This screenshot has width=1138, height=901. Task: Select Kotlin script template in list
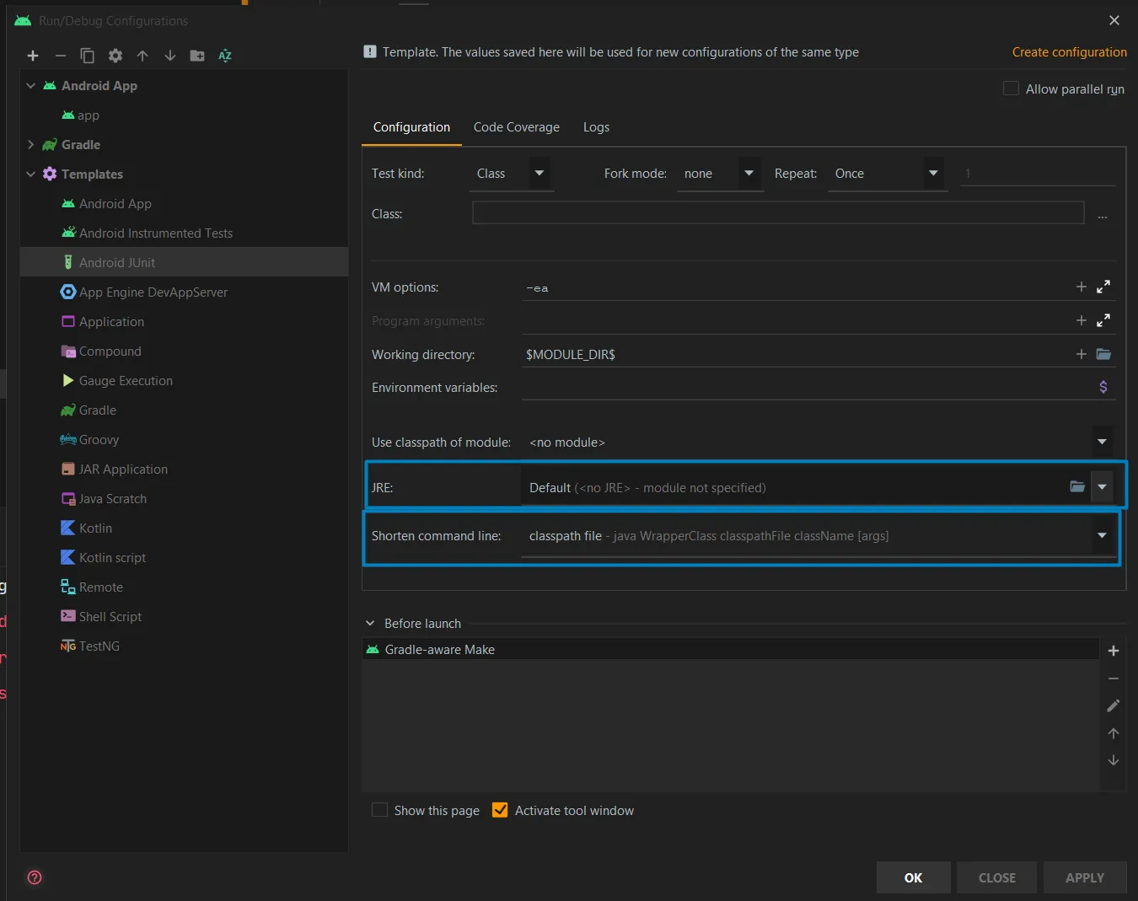point(112,558)
